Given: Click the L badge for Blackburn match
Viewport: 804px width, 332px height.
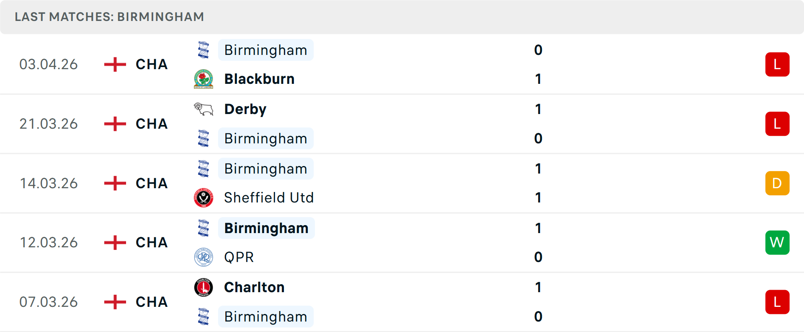Looking at the screenshot, I should click(777, 64).
